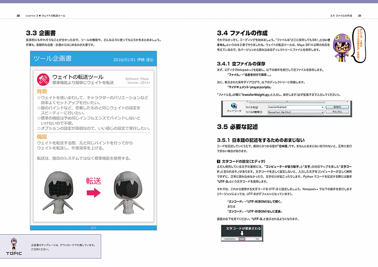Click the INS status bar entry
This screenshot has height=267, width=378.
[257, 239]
